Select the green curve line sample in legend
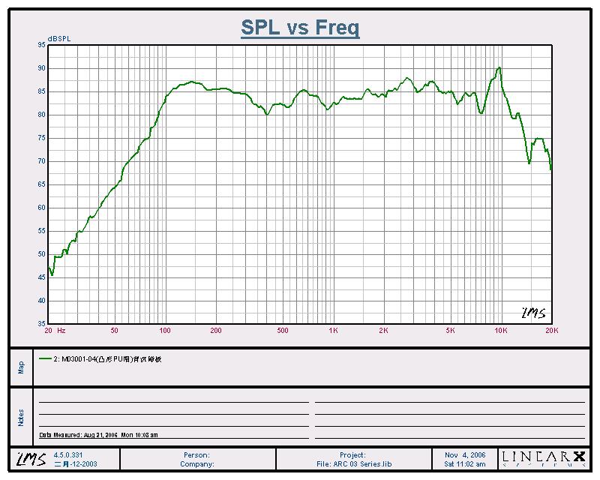Viewport: 600px width, 480px height. tap(45, 359)
